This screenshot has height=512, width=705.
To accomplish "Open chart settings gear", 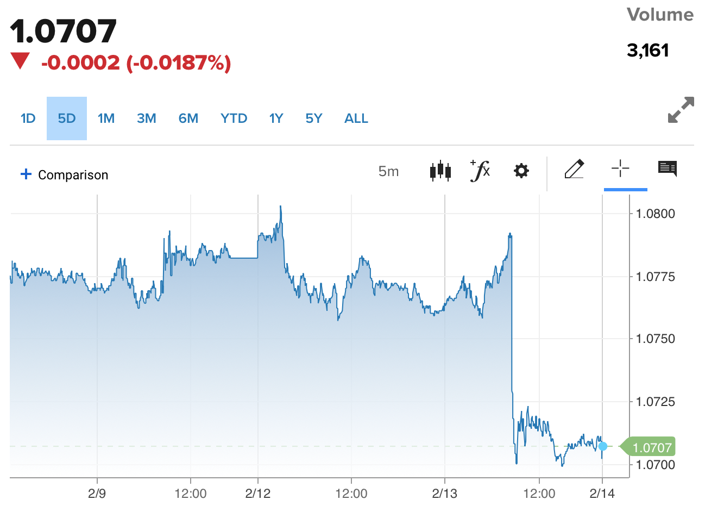I will tap(521, 171).
